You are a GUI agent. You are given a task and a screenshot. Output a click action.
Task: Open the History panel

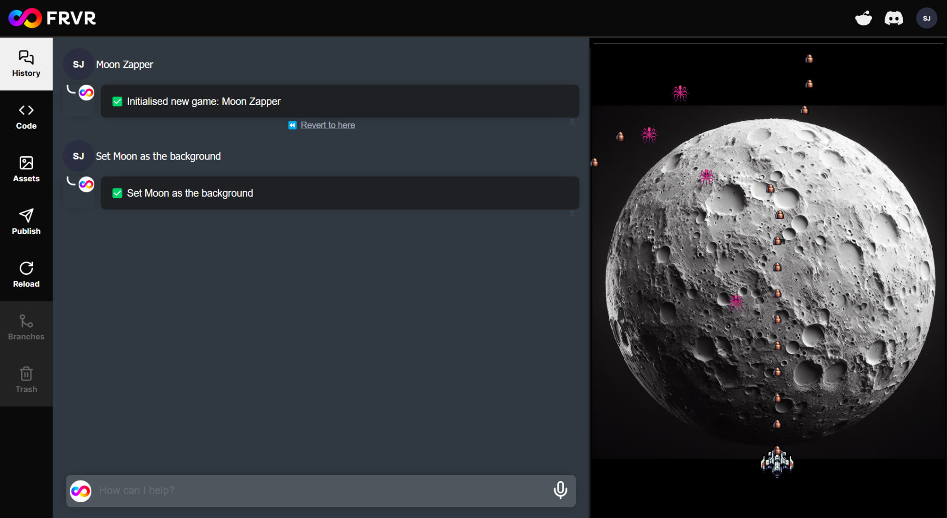point(26,64)
